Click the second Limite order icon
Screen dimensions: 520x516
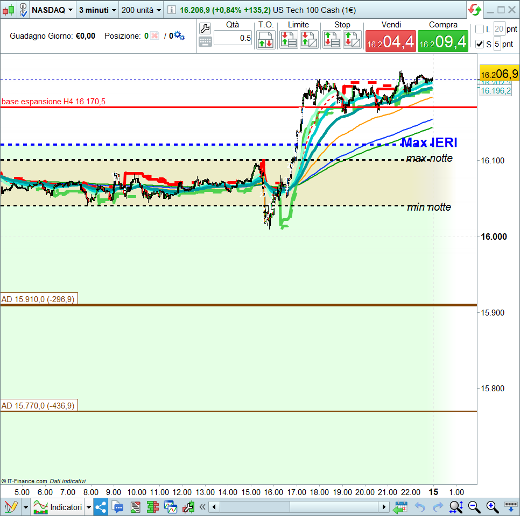tap(309, 40)
